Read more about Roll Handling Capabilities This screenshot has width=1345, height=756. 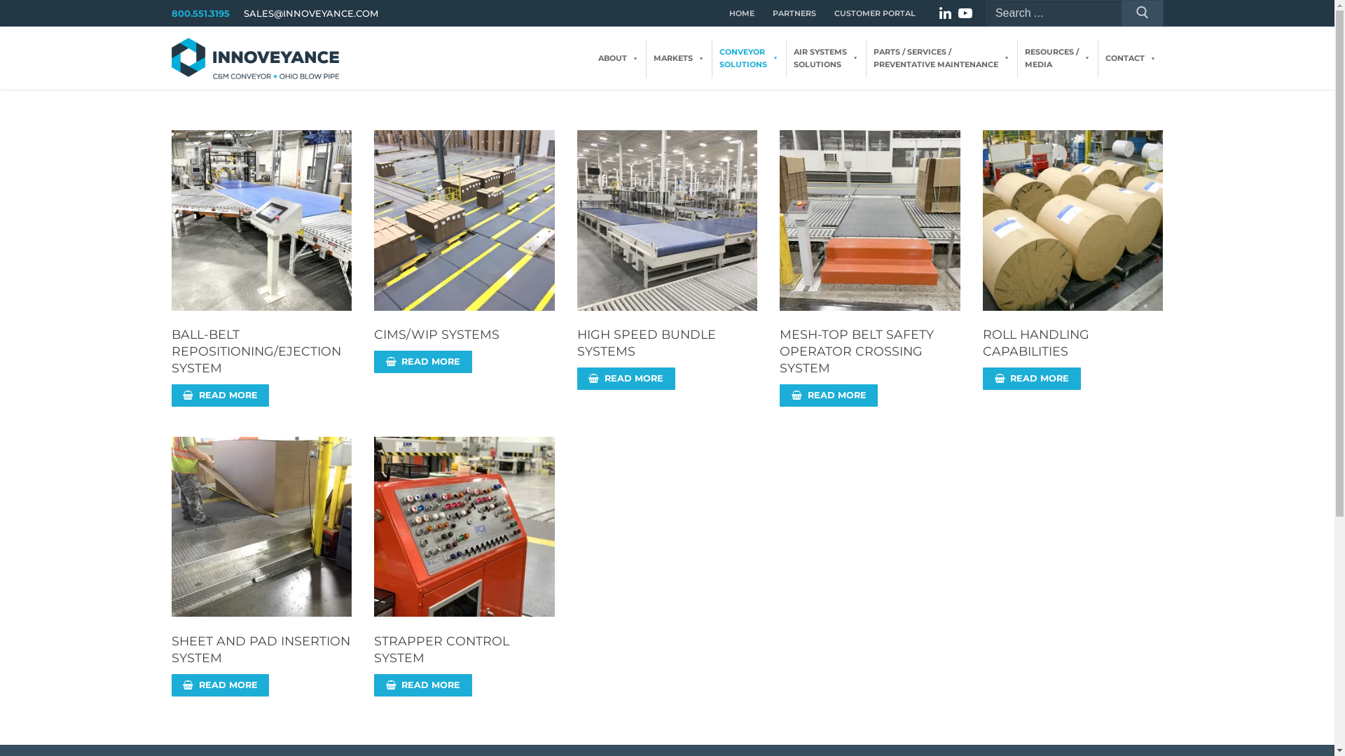(x=1032, y=379)
